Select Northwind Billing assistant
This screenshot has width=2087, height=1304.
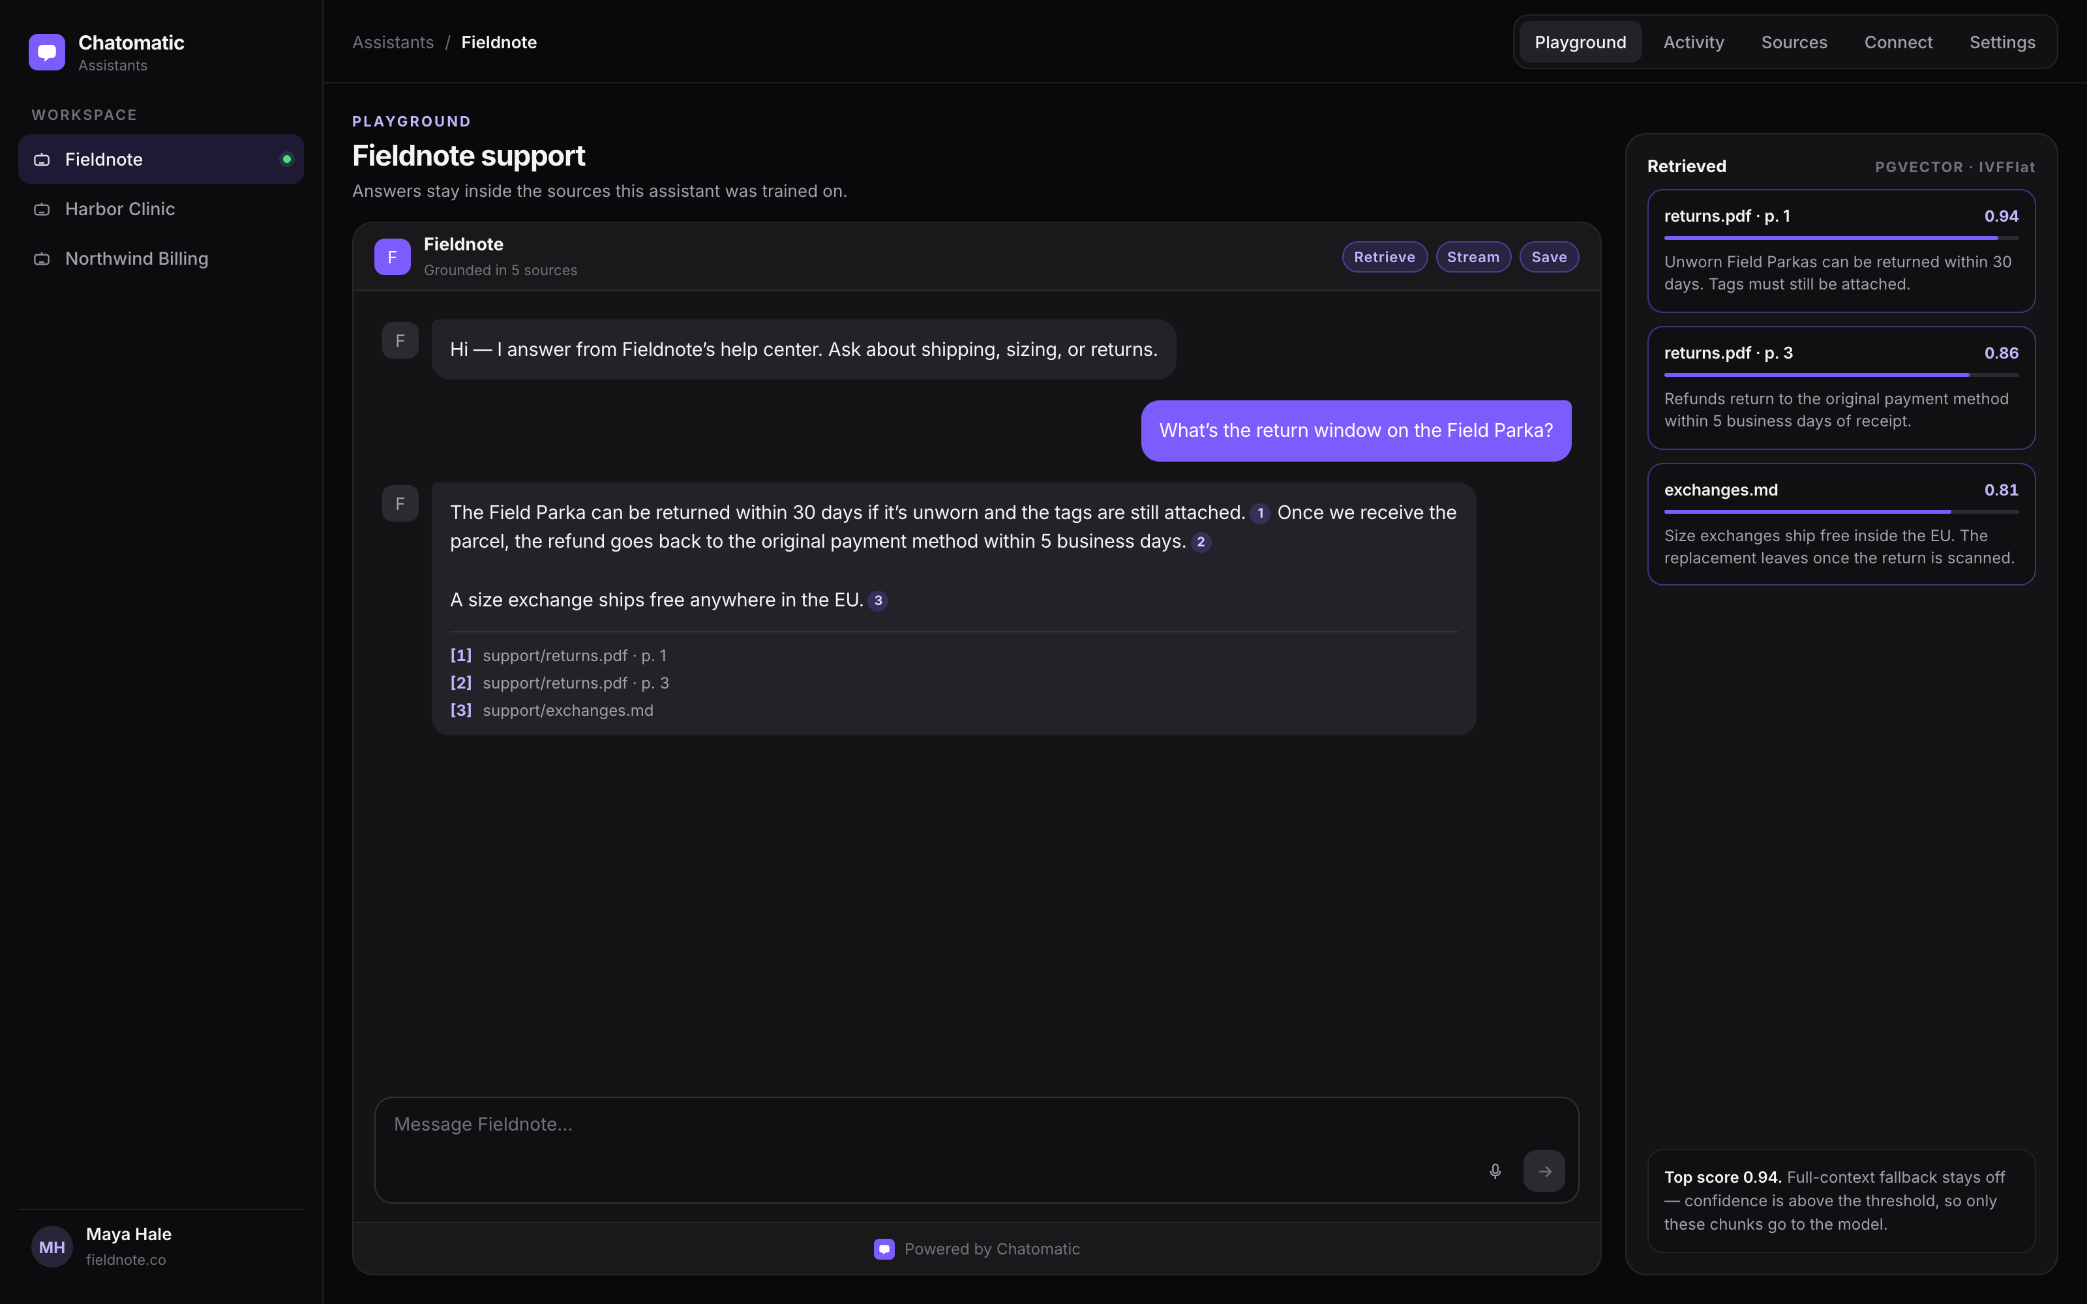click(x=160, y=259)
